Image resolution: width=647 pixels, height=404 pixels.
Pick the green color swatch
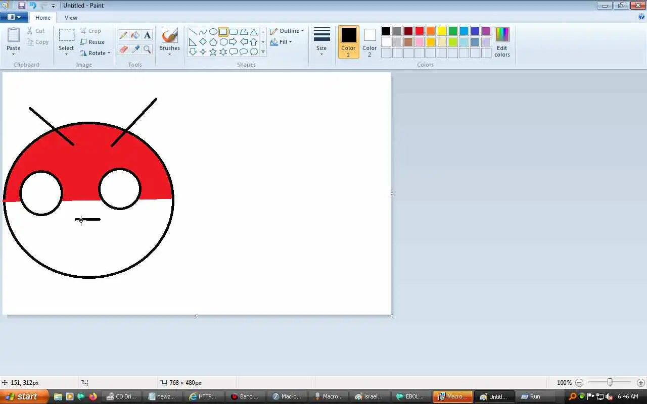click(453, 31)
